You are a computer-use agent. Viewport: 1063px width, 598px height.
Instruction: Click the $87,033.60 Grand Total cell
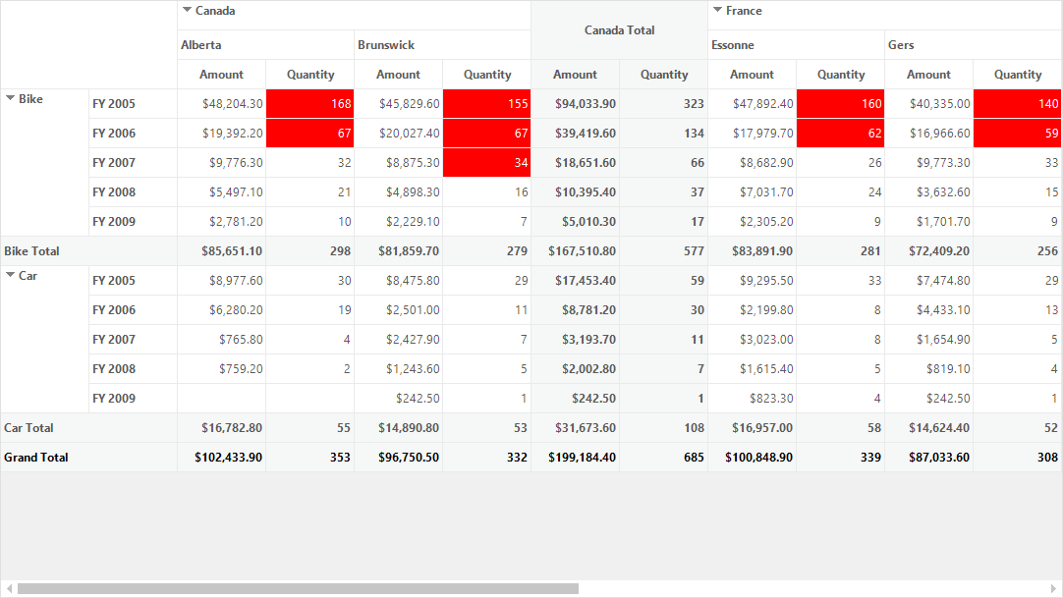pyautogui.click(x=928, y=458)
